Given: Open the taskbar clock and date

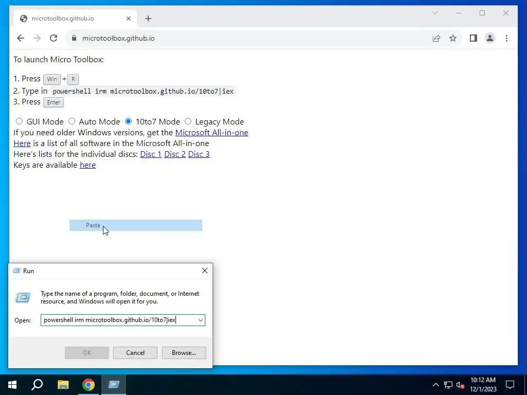Looking at the screenshot, I should coord(483,385).
